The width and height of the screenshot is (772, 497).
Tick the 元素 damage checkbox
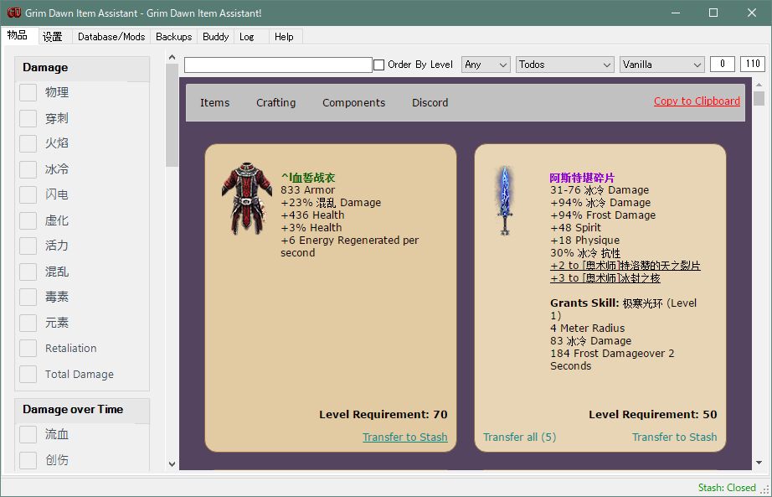(x=28, y=323)
